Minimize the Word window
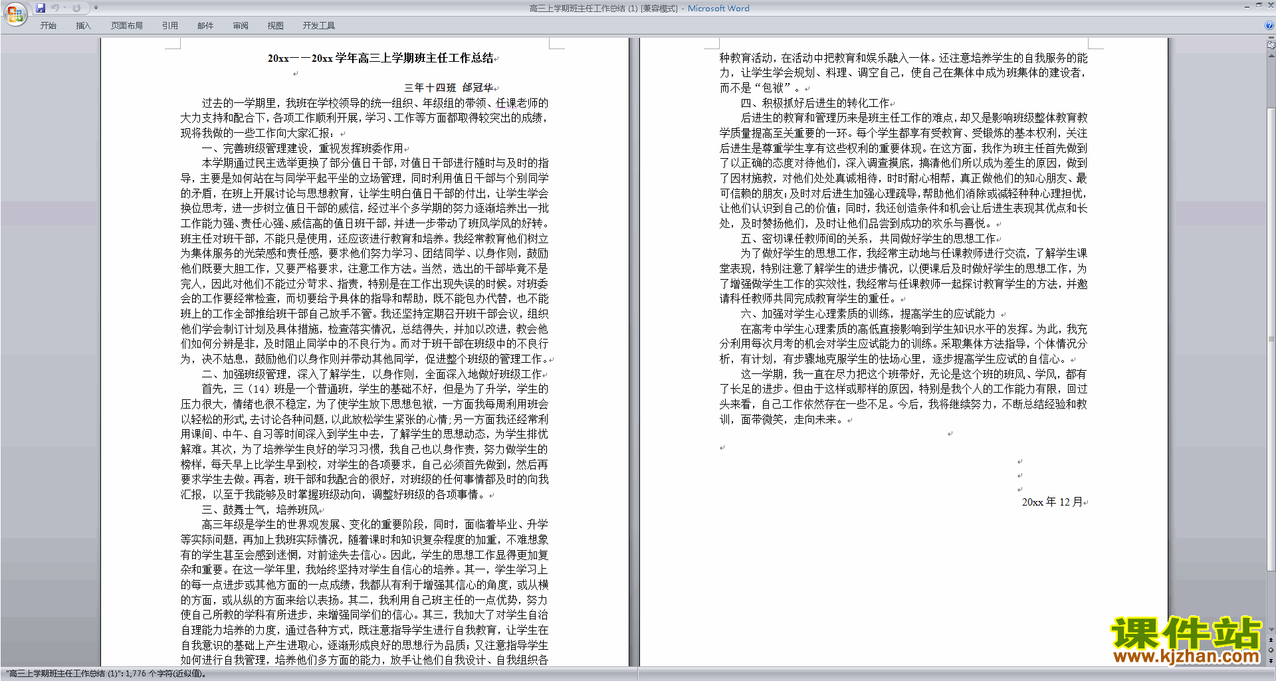Screen dimensions: 1276x681 point(1247,5)
